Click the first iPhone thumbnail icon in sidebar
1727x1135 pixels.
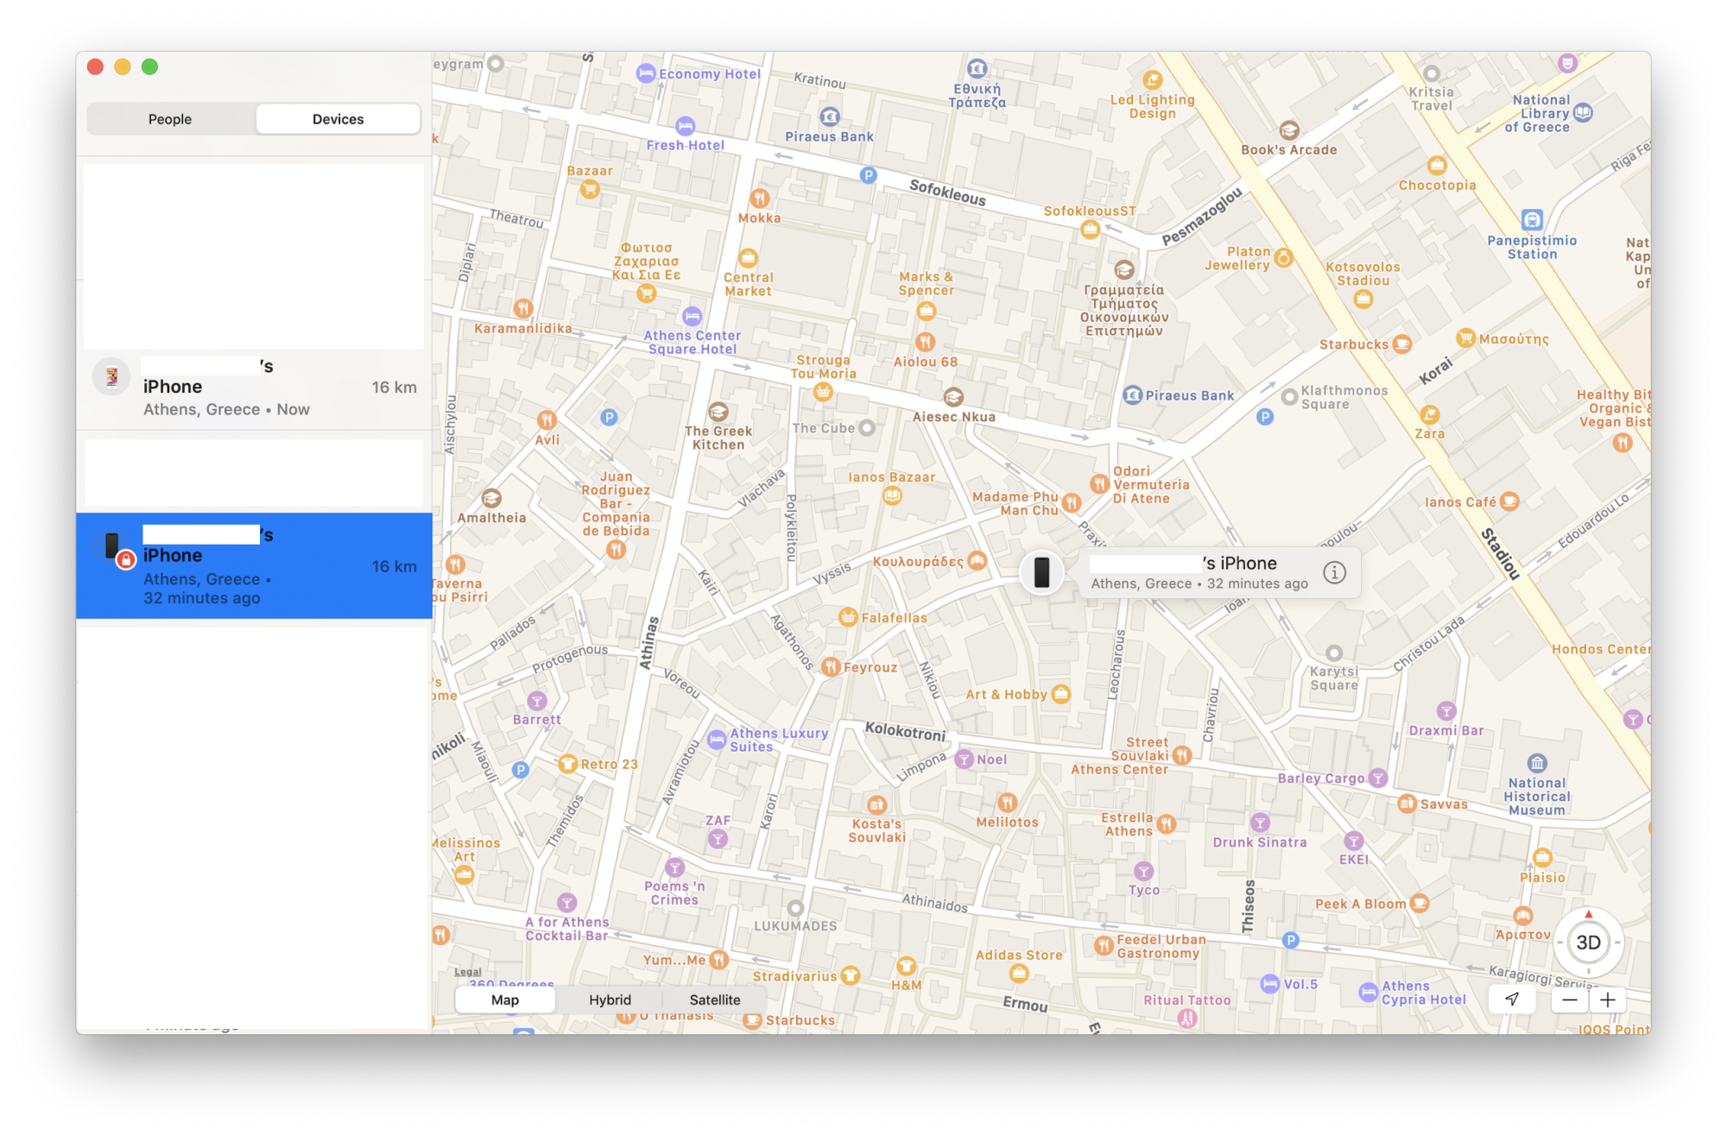click(x=111, y=377)
